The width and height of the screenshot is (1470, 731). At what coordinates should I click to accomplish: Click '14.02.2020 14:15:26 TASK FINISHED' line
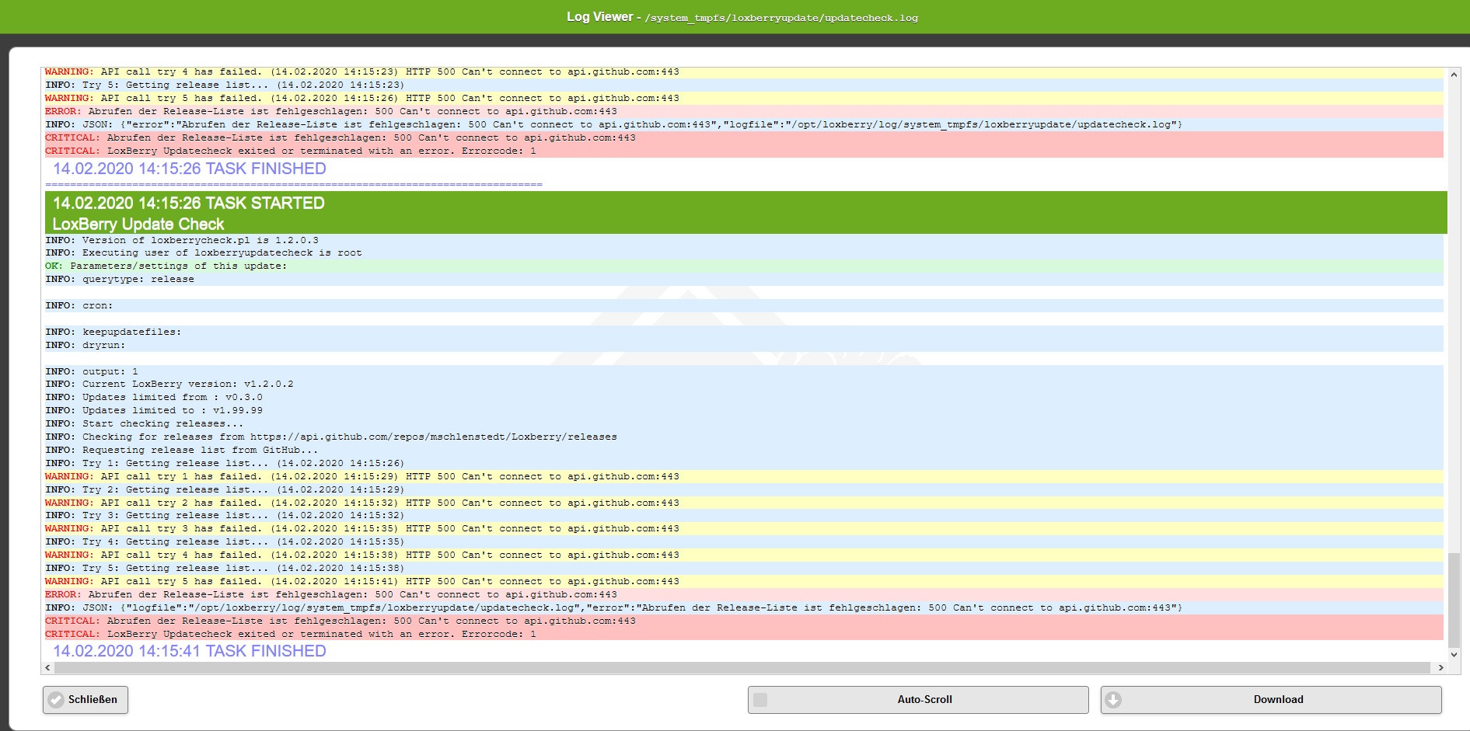(x=189, y=169)
